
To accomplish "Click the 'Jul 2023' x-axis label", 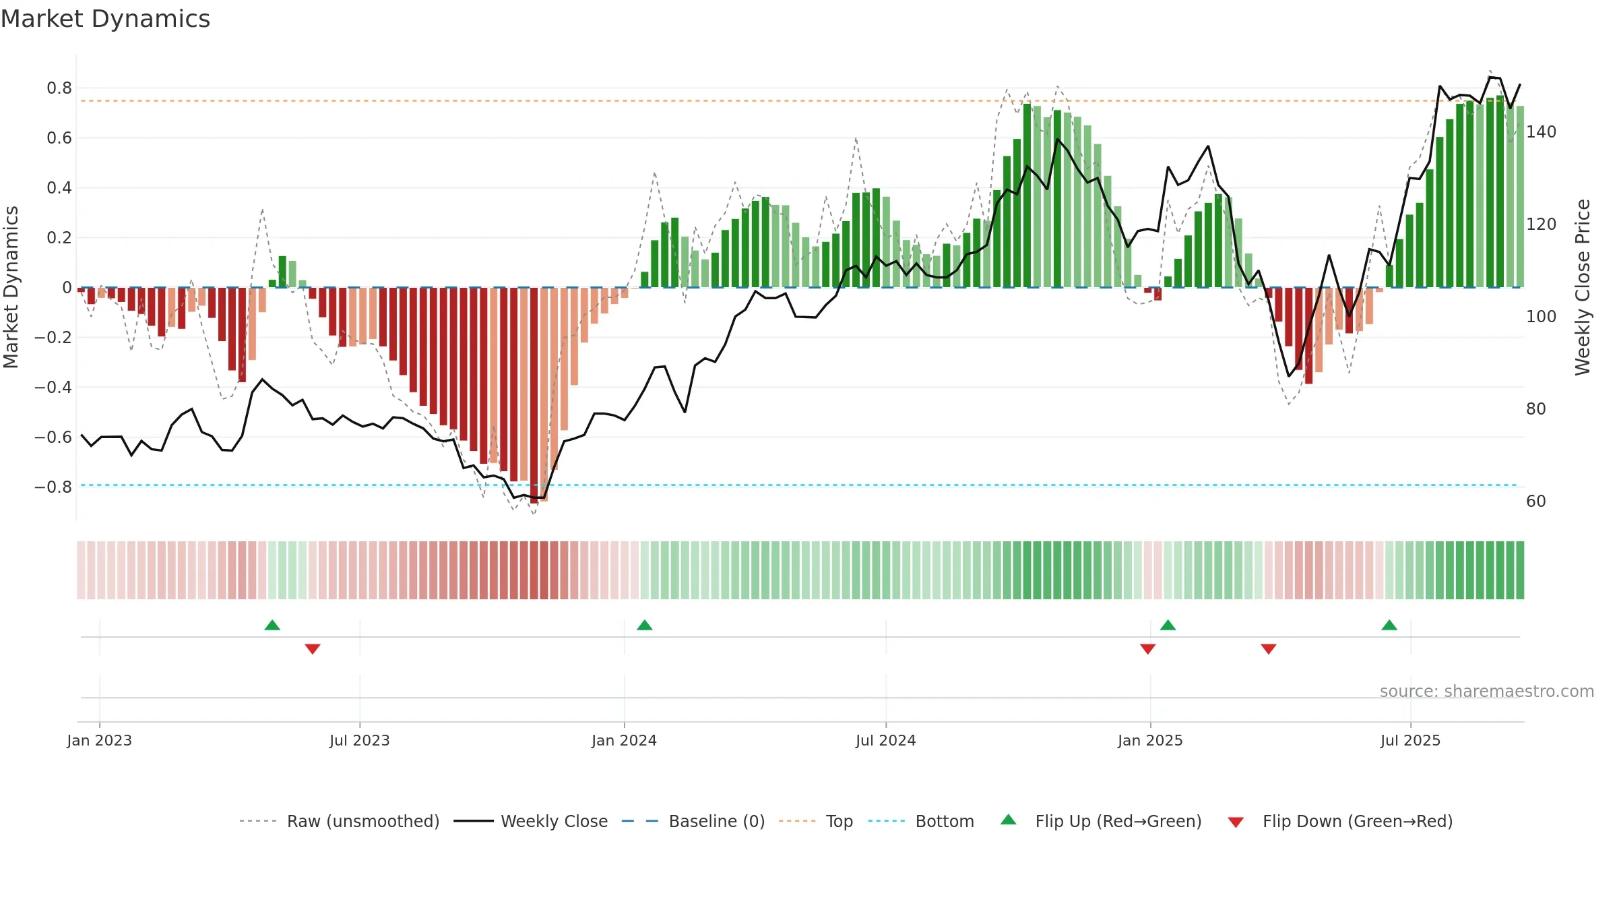I will pos(360,740).
